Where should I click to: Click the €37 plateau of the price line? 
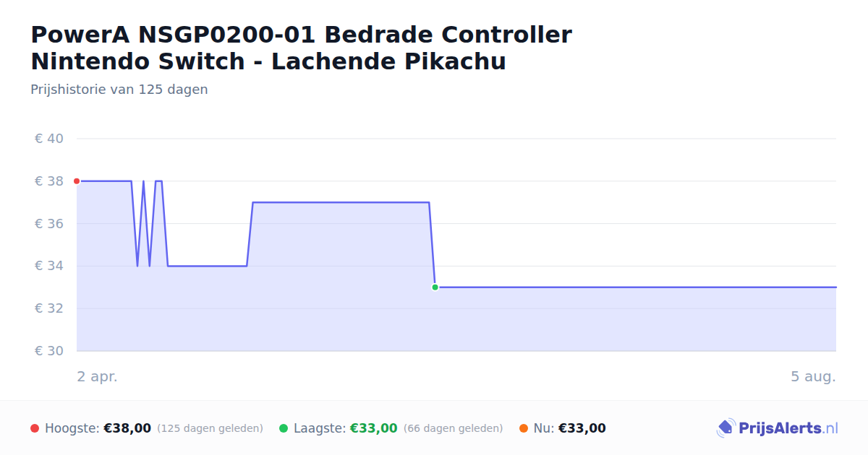click(x=341, y=202)
